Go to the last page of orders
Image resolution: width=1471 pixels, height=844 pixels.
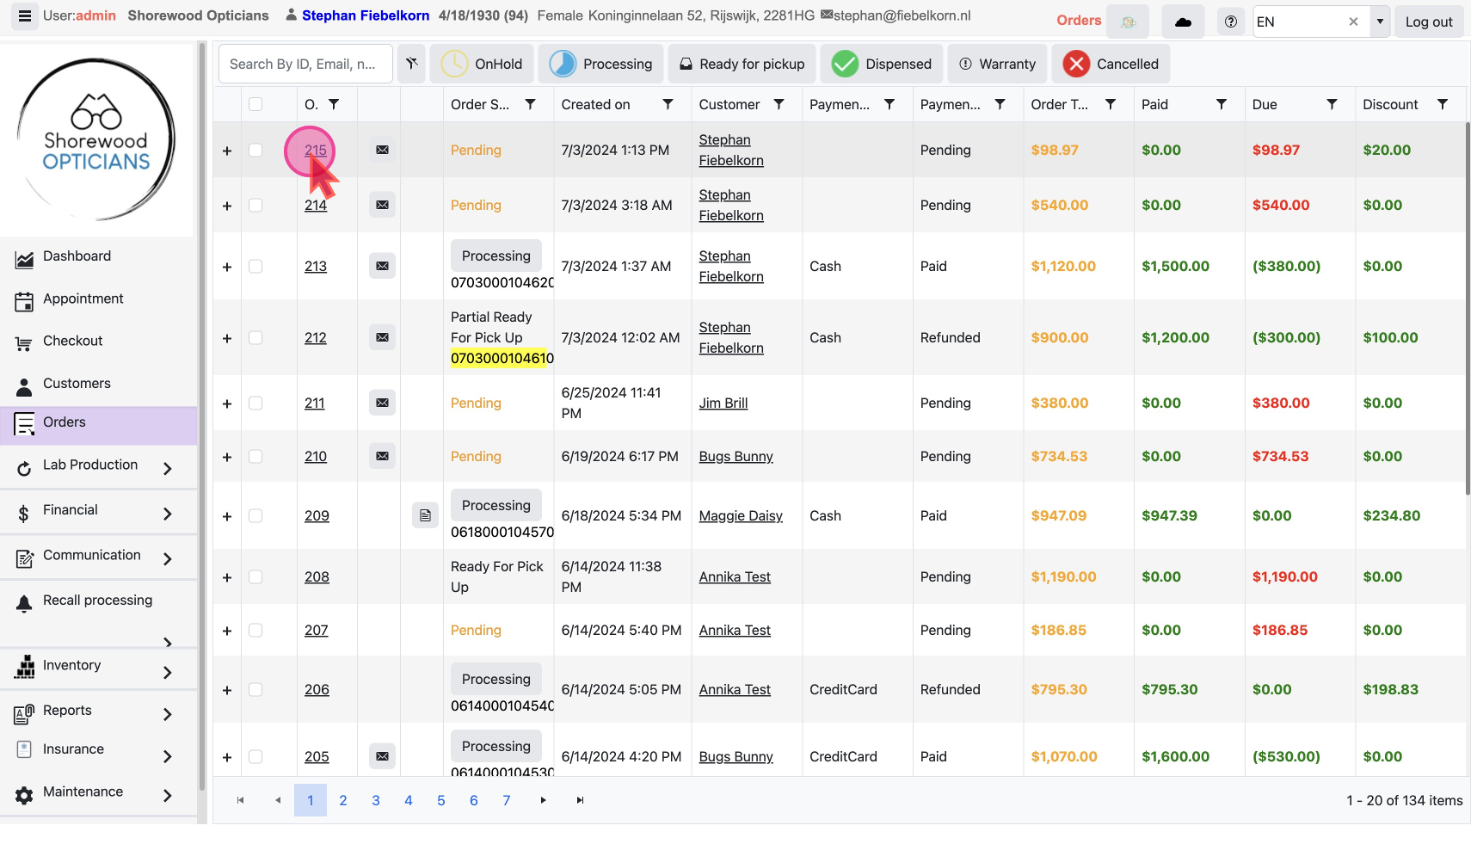tap(580, 800)
